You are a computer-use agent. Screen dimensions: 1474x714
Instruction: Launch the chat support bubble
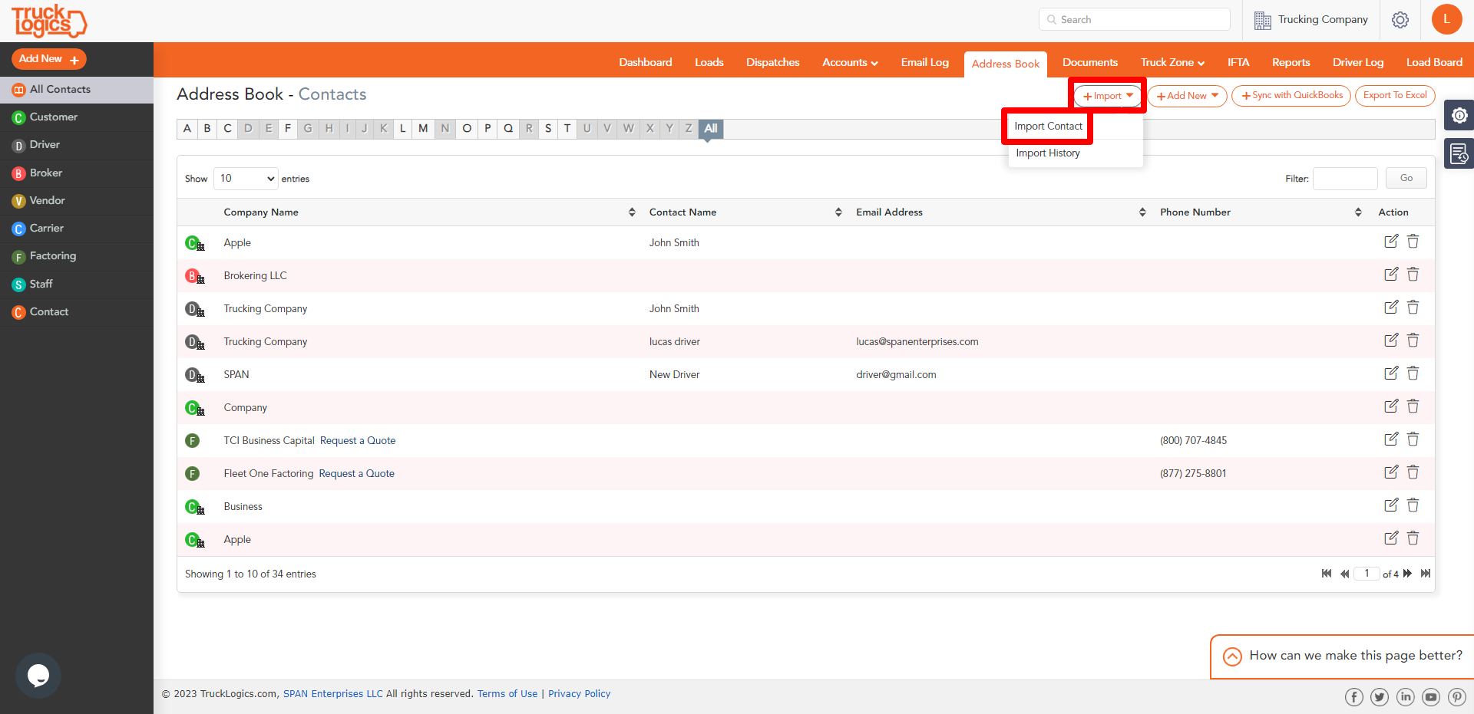(x=38, y=676)
